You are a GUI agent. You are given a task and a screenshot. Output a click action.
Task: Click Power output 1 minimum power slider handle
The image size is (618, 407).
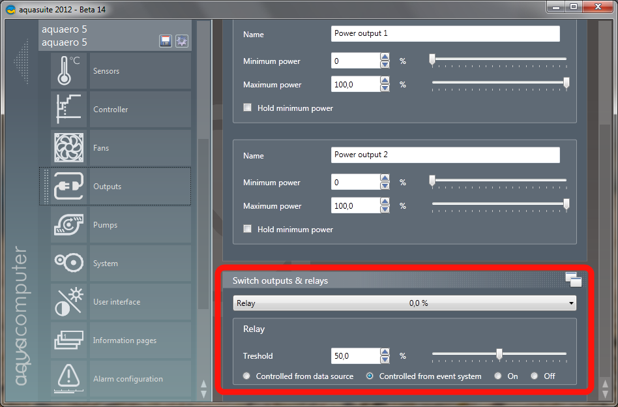(x=432, y=60)
